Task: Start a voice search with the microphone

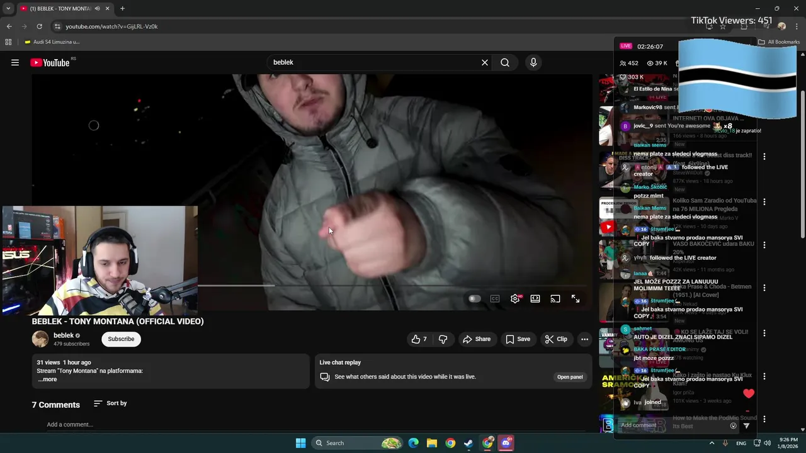Action: [x=533, y=62]
